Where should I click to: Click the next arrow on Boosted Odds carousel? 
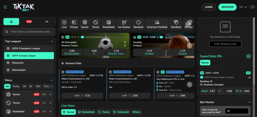pyautogui.click(x=189, y=84)
